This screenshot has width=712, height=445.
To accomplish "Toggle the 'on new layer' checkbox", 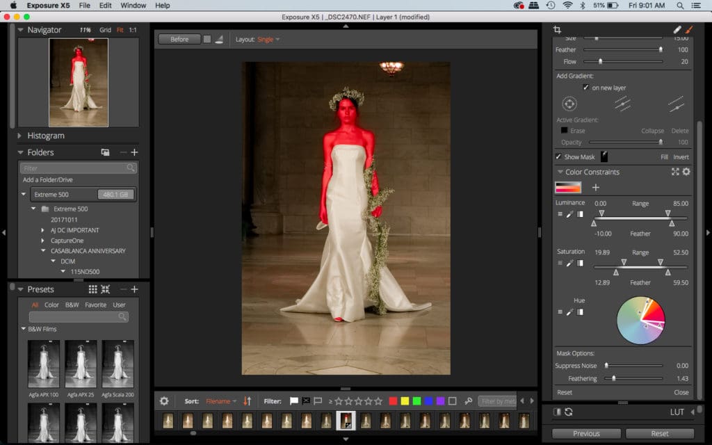I will (x=586, y=88).
